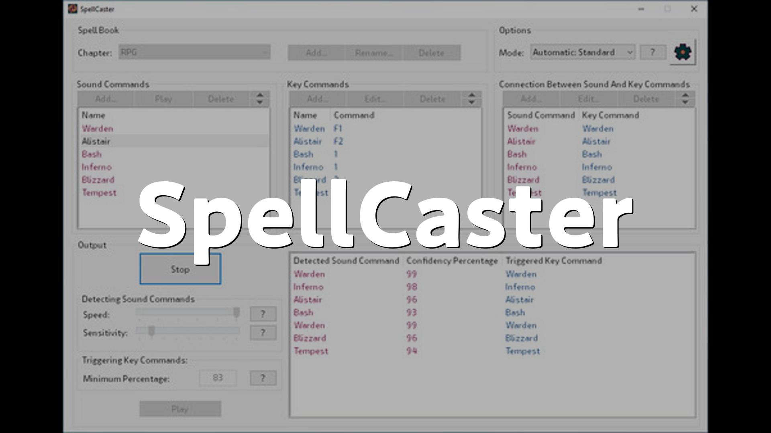Open help for Minimum Percentage

263,378
